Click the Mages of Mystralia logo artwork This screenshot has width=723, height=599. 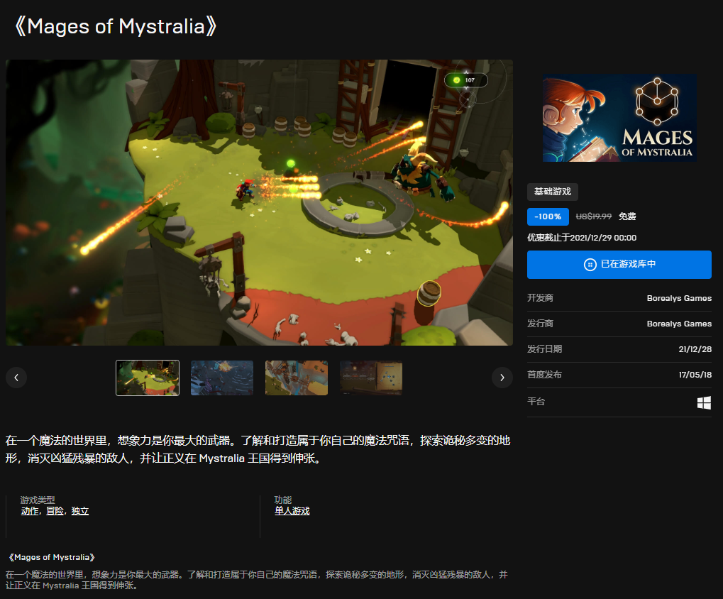click(619, 118)
